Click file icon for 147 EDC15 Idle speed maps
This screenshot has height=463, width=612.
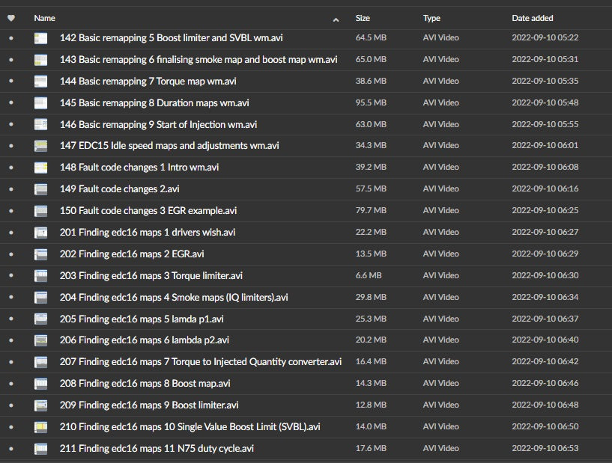(x=40, y=146)
